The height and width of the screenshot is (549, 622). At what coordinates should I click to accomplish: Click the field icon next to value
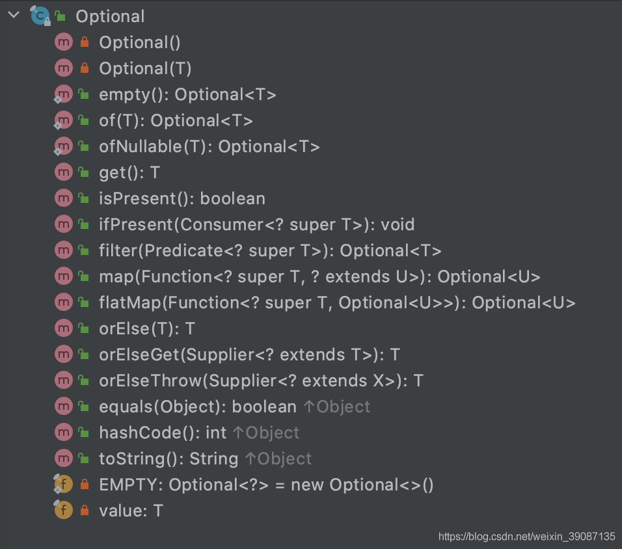(x=63, y=510)
